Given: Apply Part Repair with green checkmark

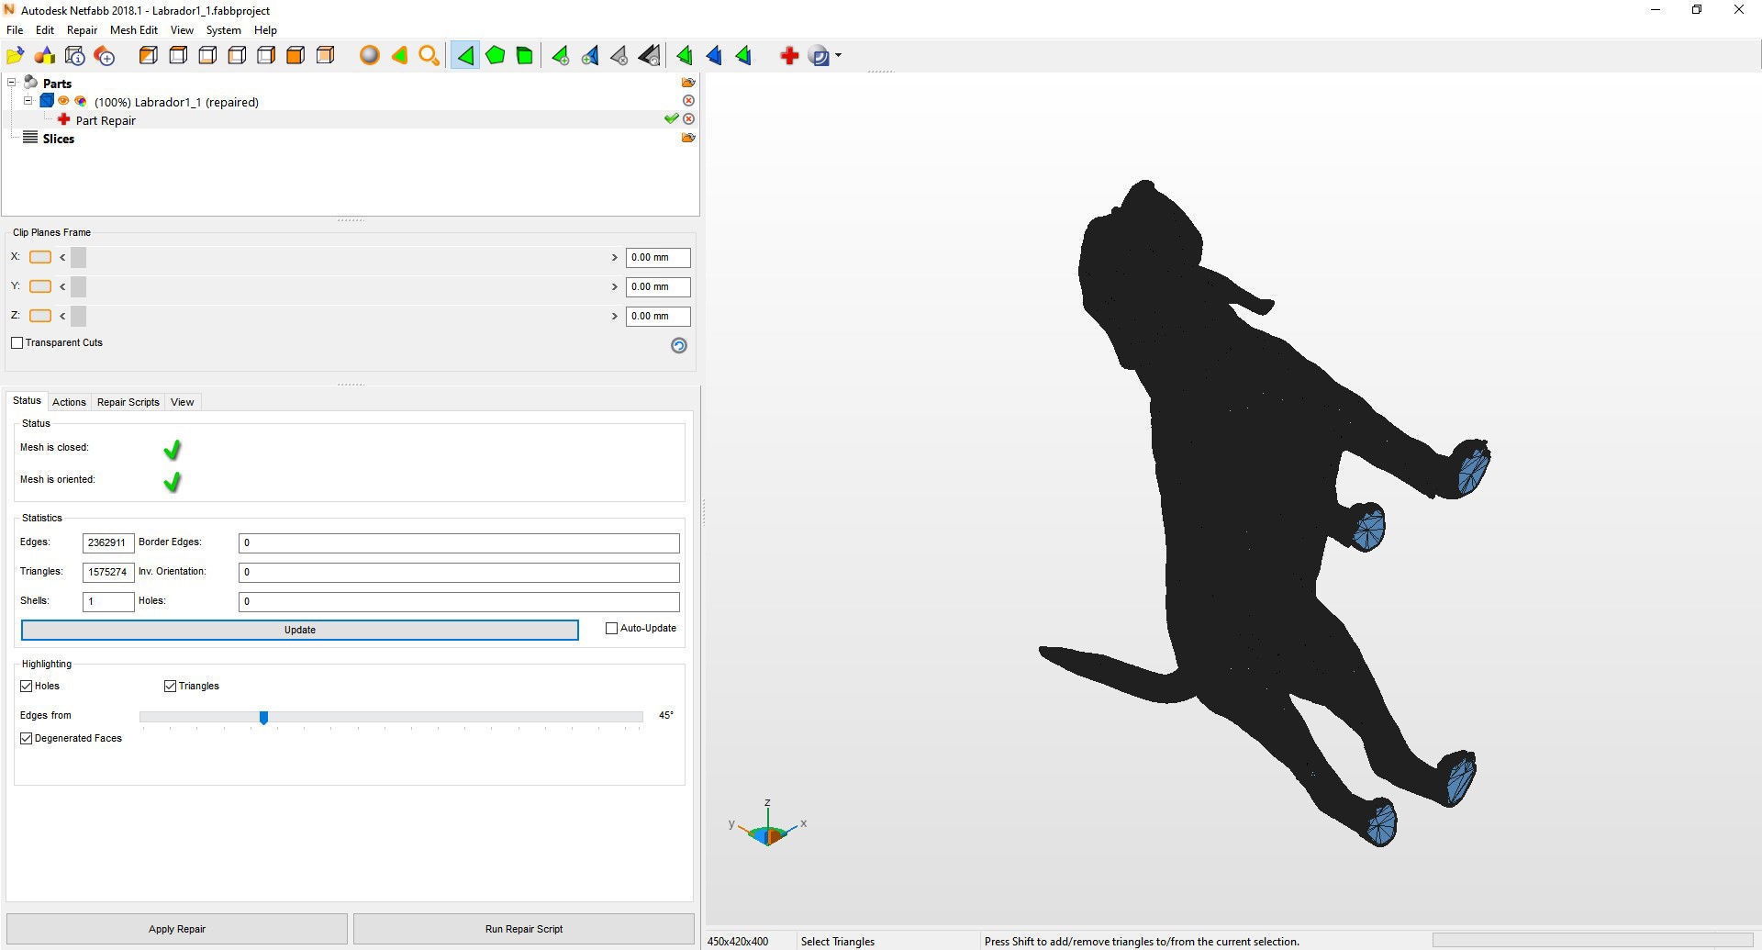Looking at the screenshot, I should coord(671,119).
